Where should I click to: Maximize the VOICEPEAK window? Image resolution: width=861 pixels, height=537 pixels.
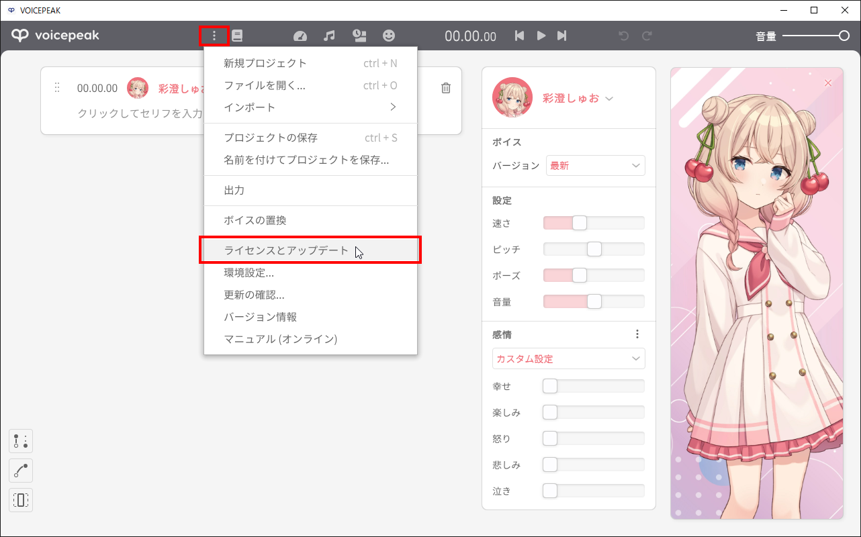[814, 10]
